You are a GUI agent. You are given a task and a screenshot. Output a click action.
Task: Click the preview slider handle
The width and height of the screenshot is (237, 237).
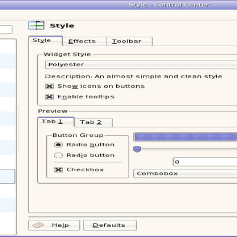137,149
